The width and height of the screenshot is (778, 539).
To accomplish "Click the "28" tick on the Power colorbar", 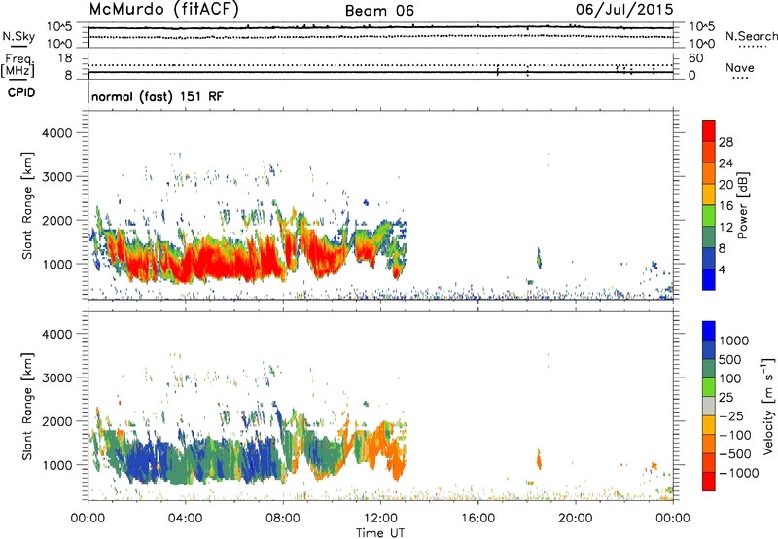I will [725, 142].
